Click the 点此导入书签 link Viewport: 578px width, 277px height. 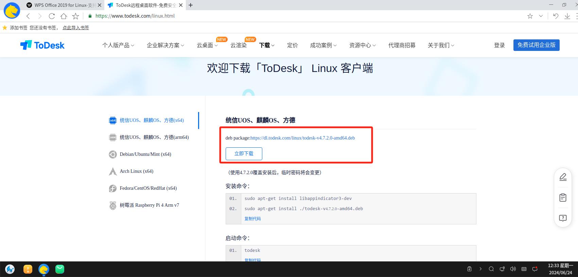click(76, 28)
